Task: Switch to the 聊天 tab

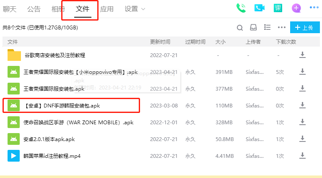Action: coord(10,9)
